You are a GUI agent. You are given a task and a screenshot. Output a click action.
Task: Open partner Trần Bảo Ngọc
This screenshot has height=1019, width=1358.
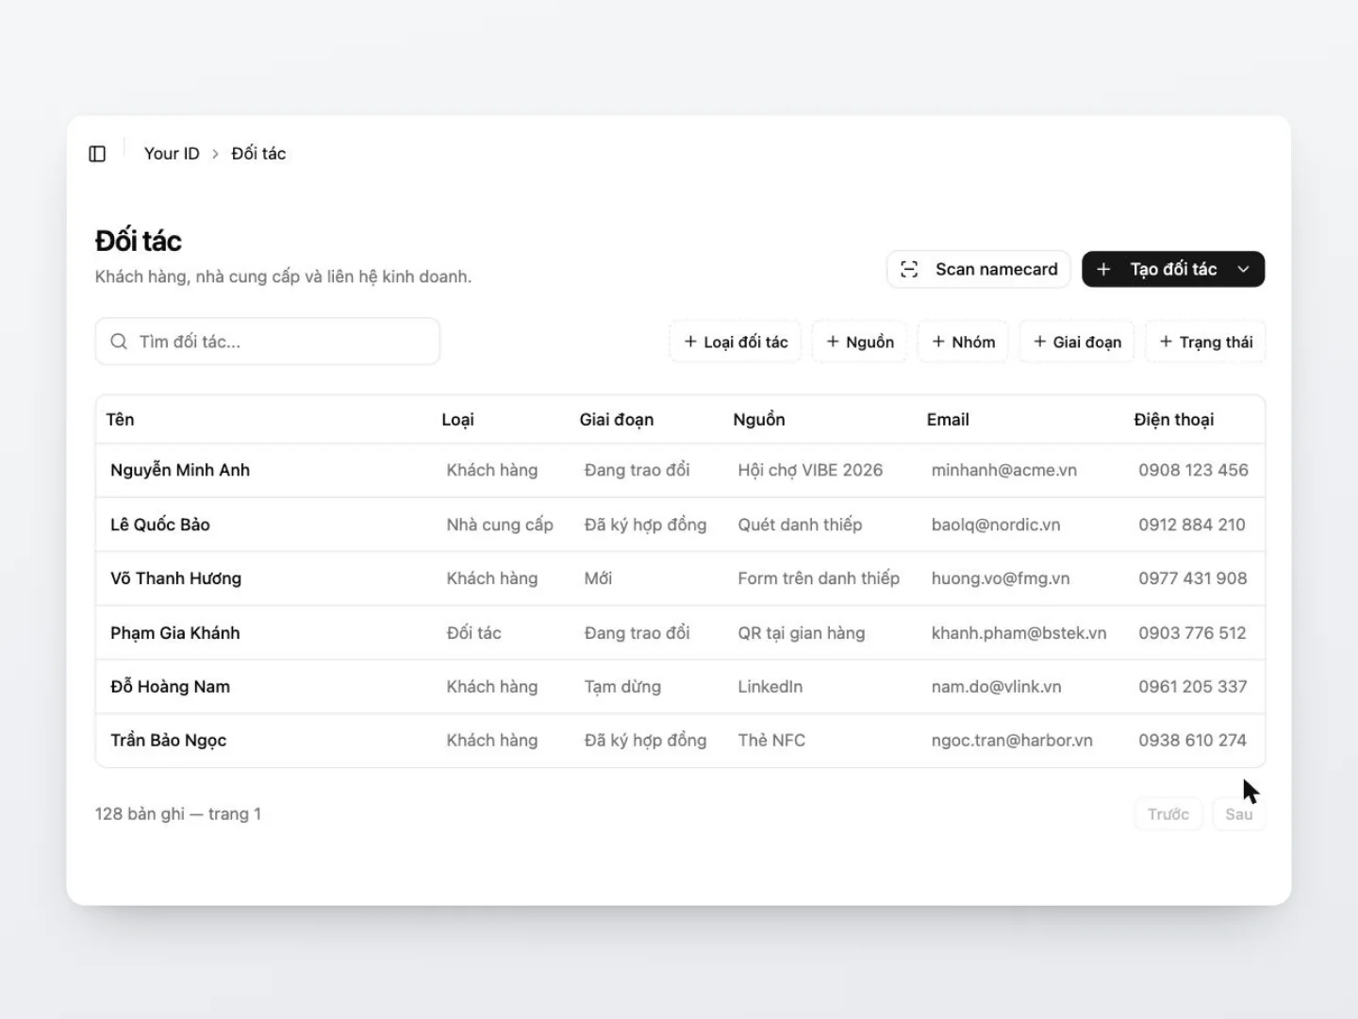(169, 741)
